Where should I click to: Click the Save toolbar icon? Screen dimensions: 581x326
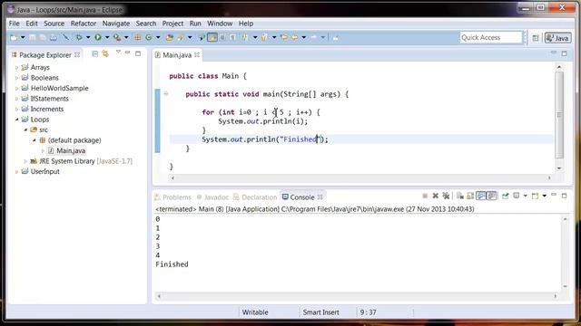[x=33, y=37]
